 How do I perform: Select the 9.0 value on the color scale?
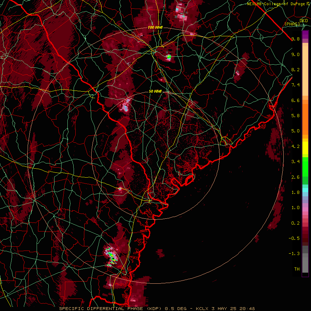[295, 54]
